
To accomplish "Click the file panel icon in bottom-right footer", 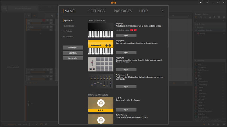I will pos(209,124).
